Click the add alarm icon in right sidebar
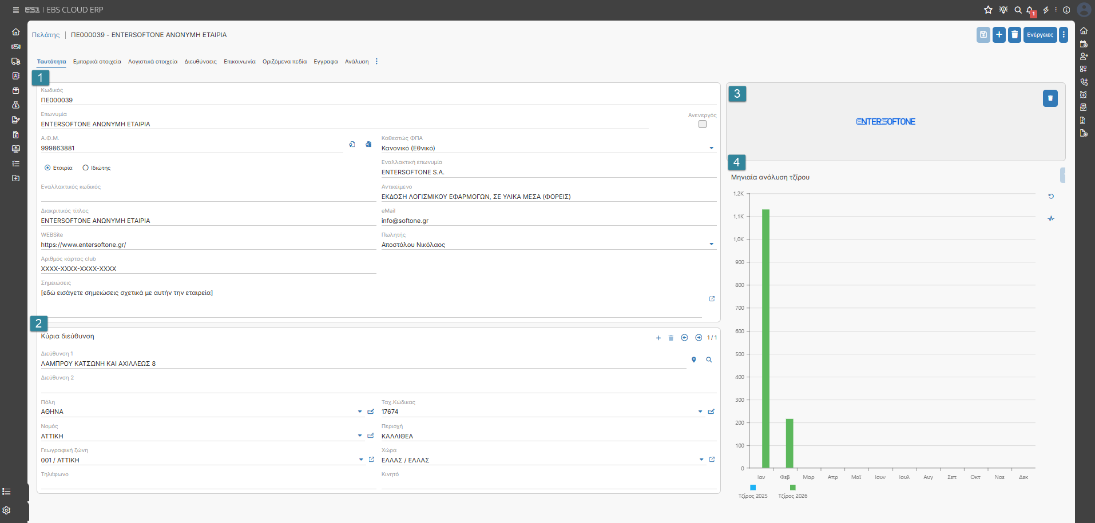Viewport: 1095px width, 523px height. click(1084, 95)
